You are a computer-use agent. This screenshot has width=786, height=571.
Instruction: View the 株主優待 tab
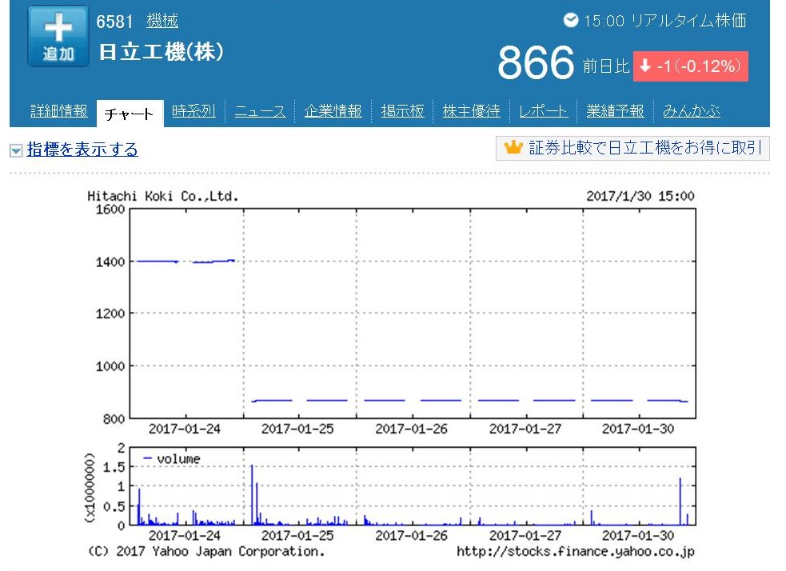(x=471, y=111)
